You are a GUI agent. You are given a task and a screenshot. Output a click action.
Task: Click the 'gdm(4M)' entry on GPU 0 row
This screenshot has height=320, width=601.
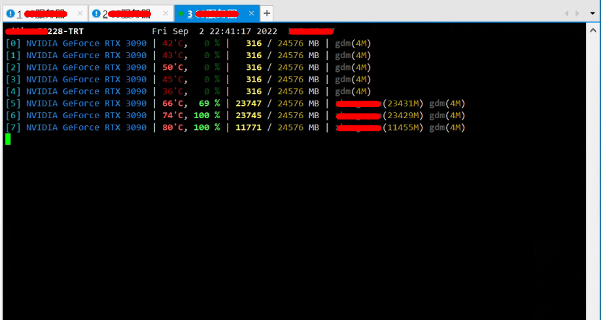(353, 43)
